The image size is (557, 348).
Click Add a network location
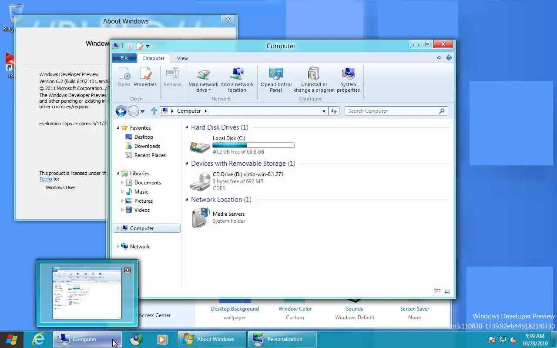point(237,80)
